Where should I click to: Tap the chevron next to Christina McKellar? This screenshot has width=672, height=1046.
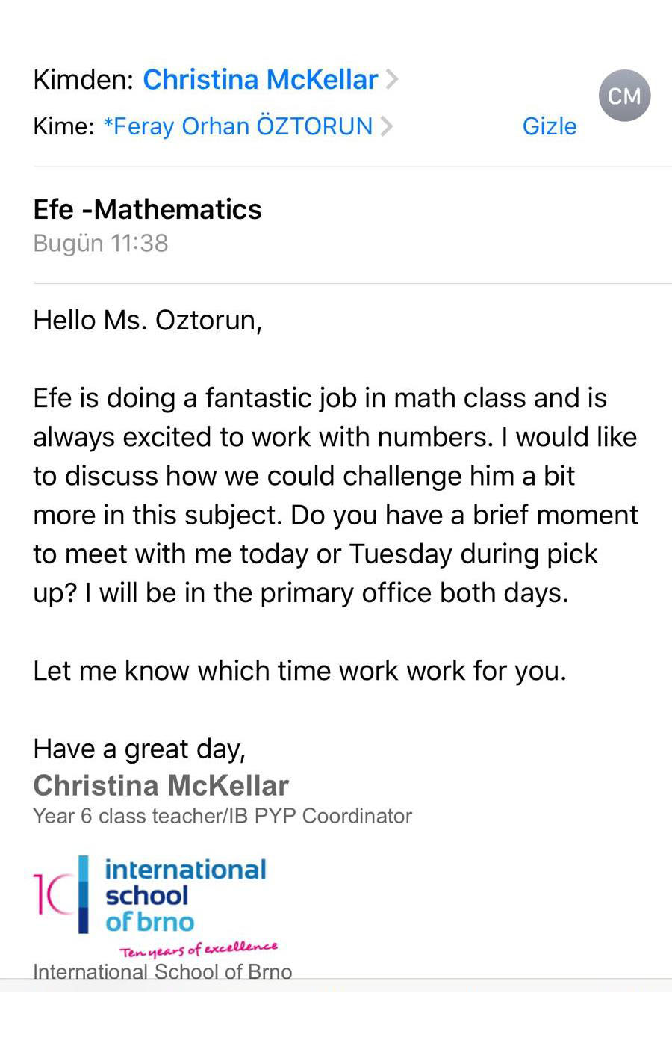tap(392, 79)
